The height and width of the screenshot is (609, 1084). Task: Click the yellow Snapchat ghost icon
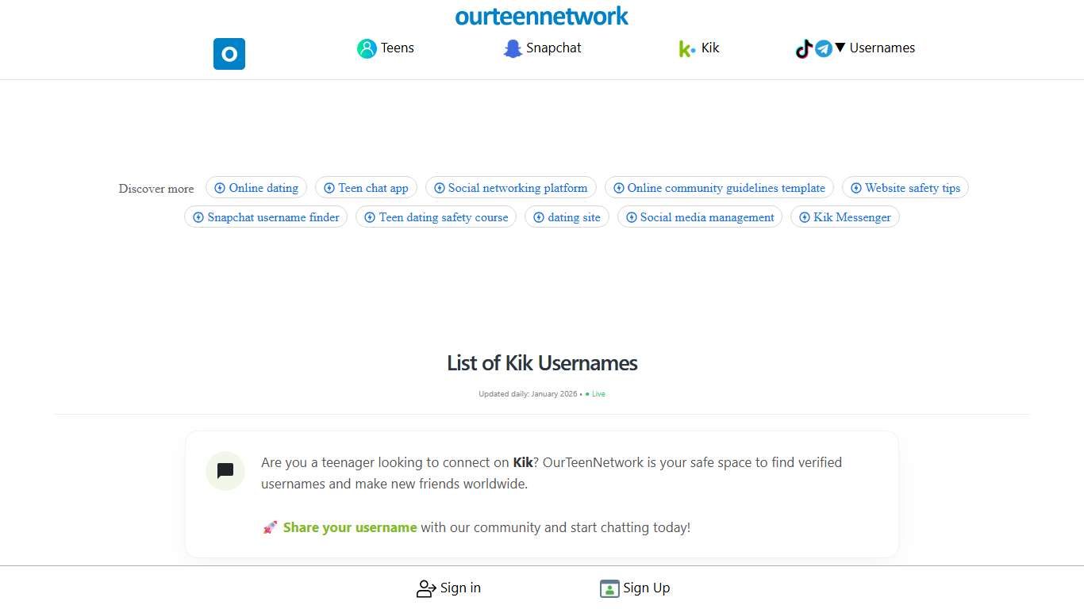point(512,48)
